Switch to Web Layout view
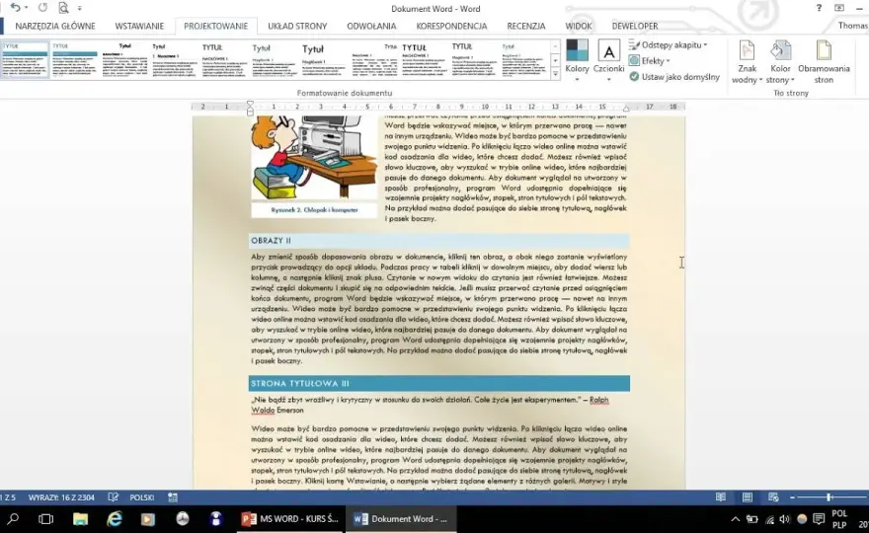869x533 pixels. tap(773, 497)
